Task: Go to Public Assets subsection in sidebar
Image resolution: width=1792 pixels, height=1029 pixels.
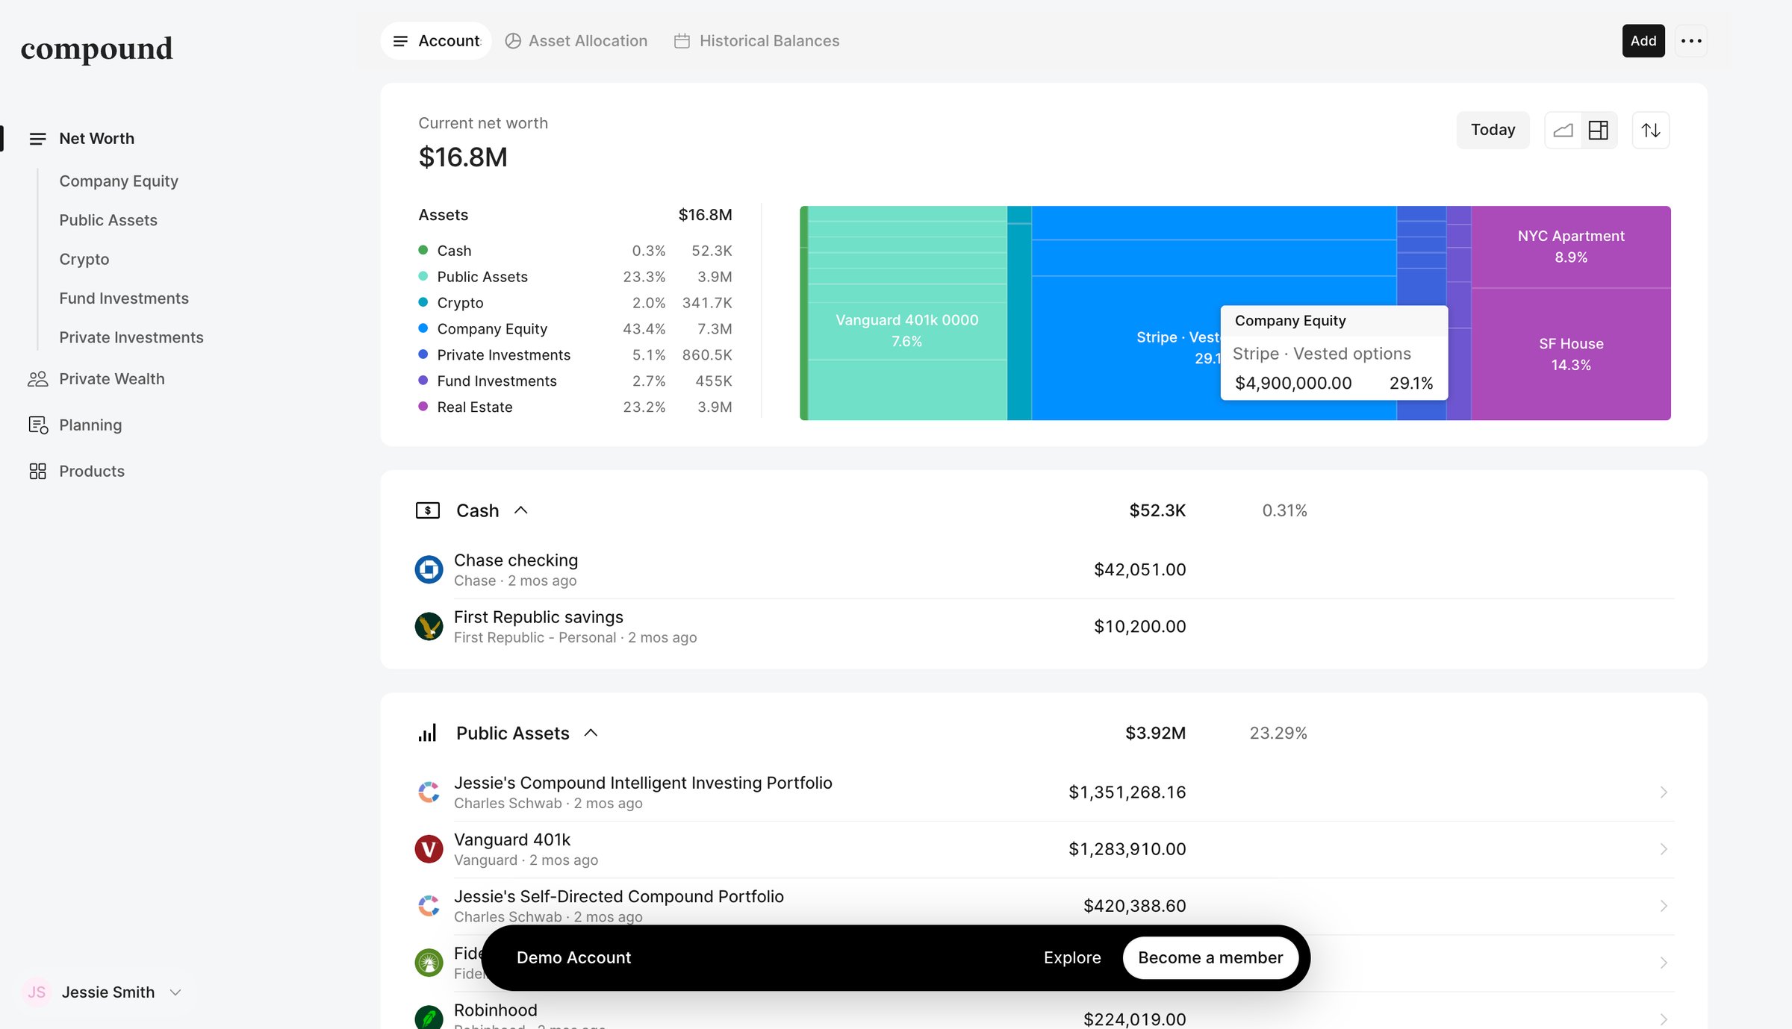Action: pyautogui.click(x=108, y=220)
